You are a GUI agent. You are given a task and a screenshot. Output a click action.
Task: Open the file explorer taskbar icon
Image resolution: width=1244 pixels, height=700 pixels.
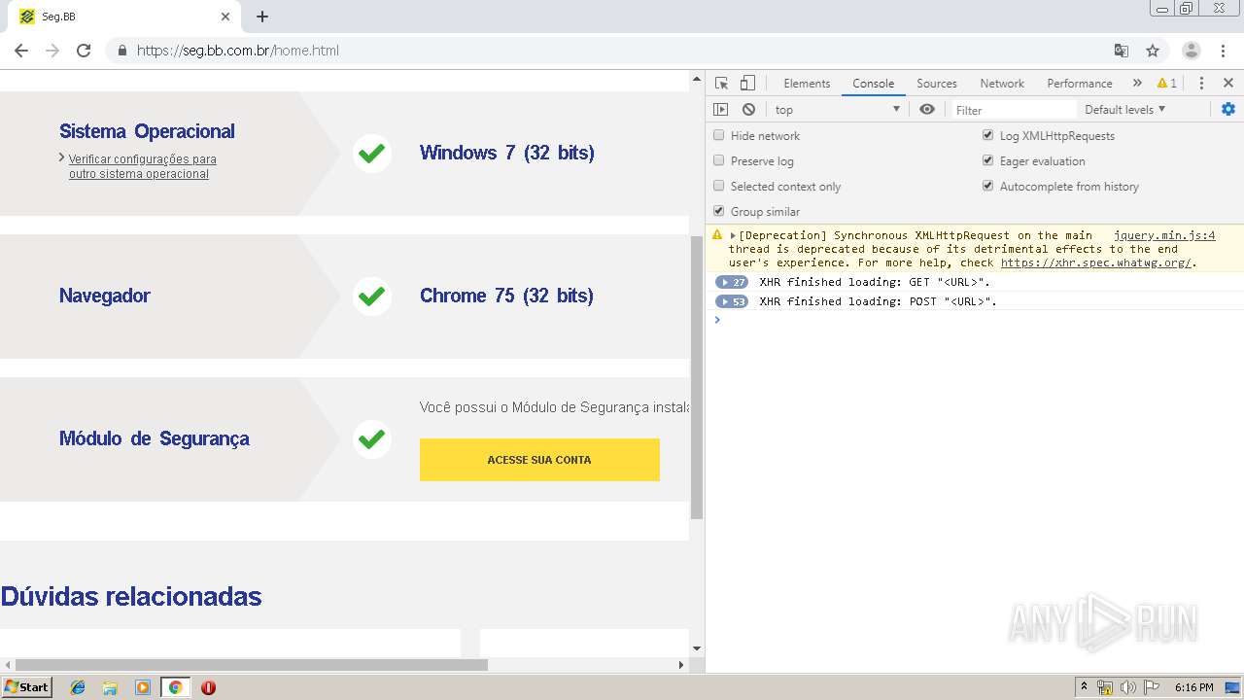point(110,687)
